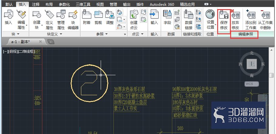276x134 pixels.
Task: Click the download from source icon
Action: pos(199,12)
